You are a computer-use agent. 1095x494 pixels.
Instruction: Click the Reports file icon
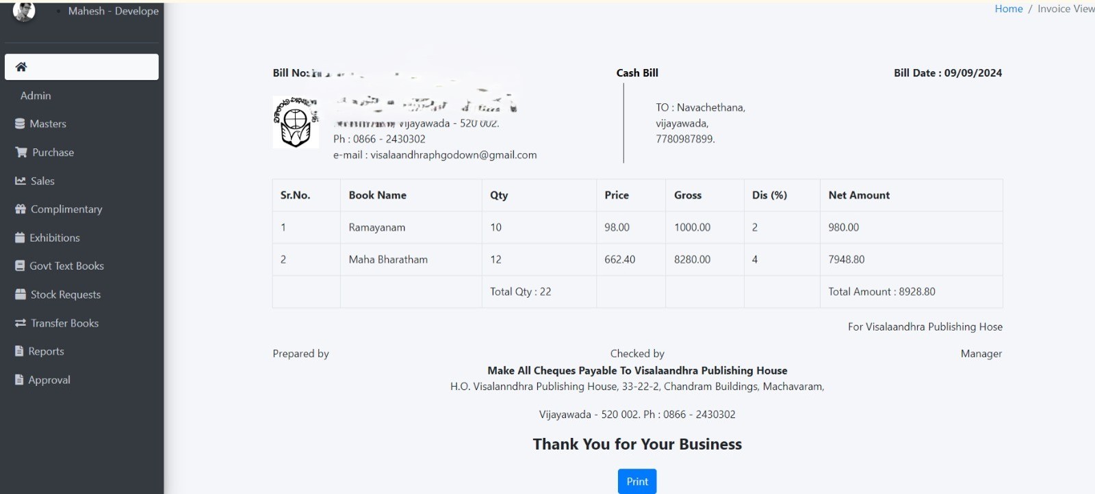pyautogui.click(x=20, y=351)
